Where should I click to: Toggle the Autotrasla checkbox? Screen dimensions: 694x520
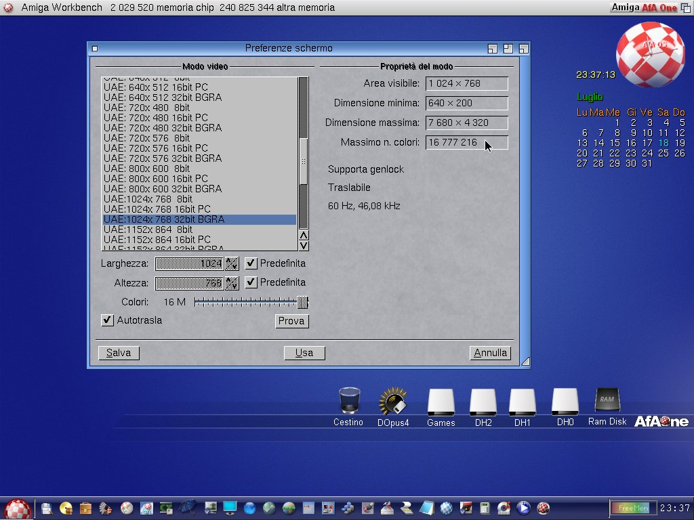click(x=107, y=320)
